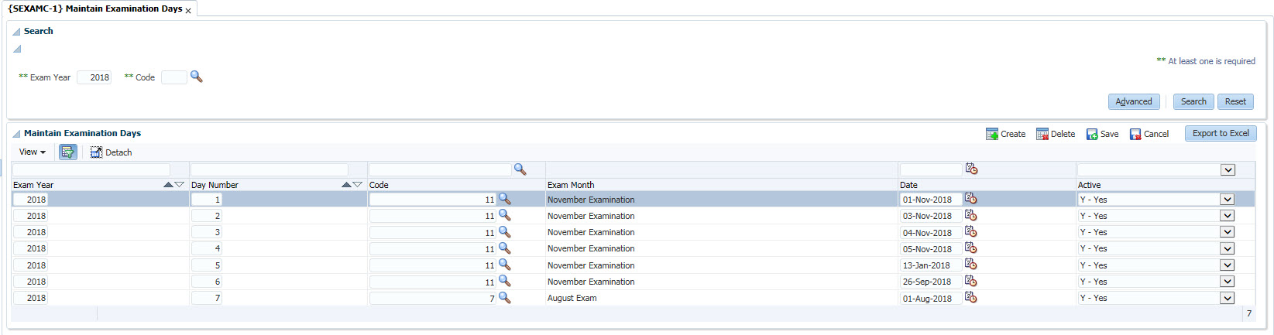Image resolution: width=1274 pixels, height=335 pixels.
Task: Open calendar icon in Date filter row
Action: (x=971, y=169)
